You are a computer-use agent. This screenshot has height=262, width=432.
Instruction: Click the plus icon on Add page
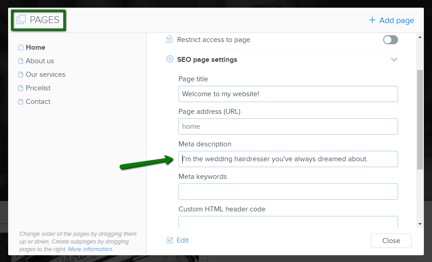372,20
